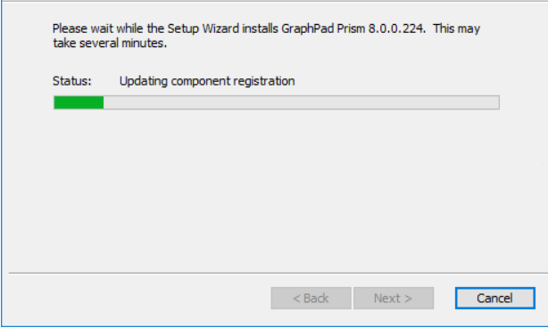Click the "GraphPad Prism" product name text

323,29
